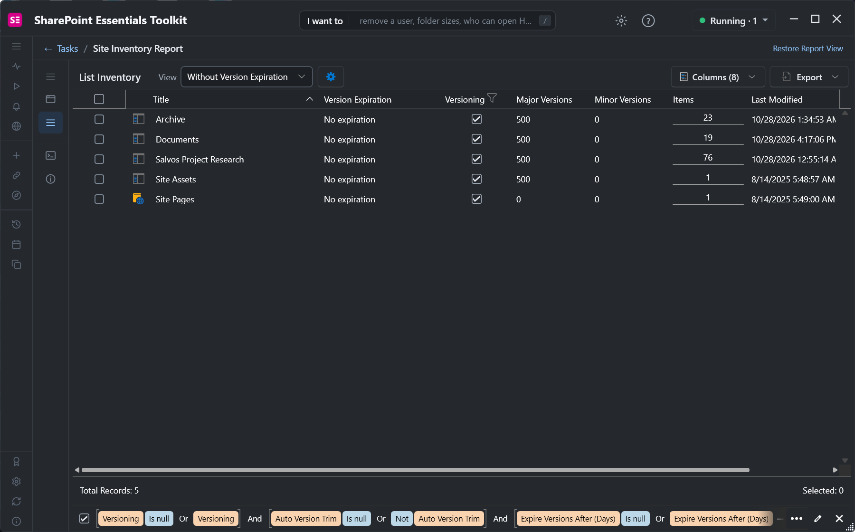The height and width of the screenshot is (532, 855).
Task: Open the history icon in left sidebar
Action: [16, 225]
